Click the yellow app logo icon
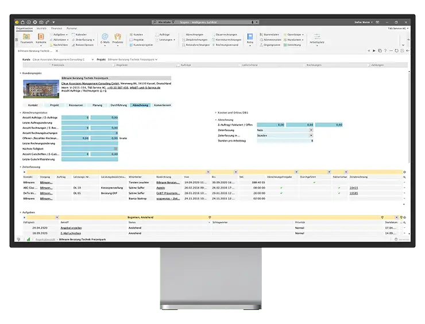Viewport: 425px width, 324px height. (17, 22)
